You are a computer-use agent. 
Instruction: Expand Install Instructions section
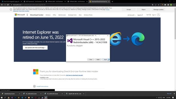41,86
